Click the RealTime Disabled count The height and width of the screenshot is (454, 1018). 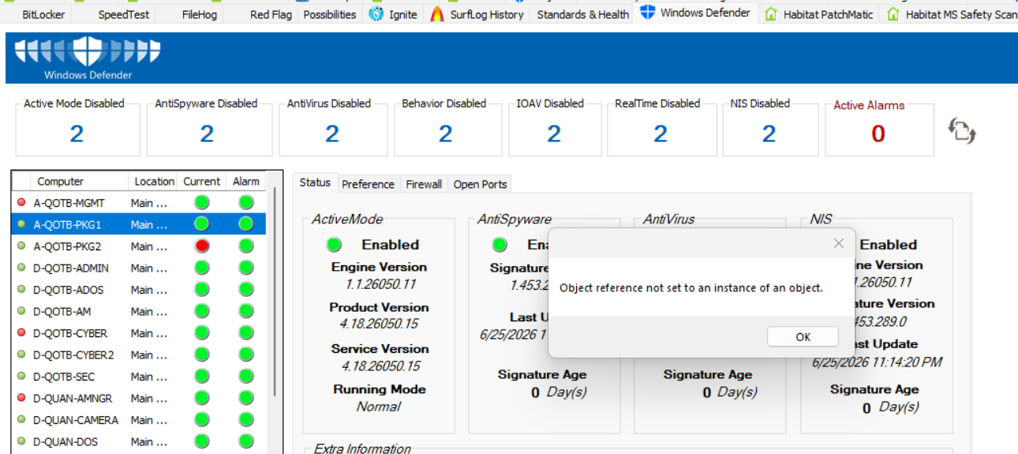[x=661, y=133]
